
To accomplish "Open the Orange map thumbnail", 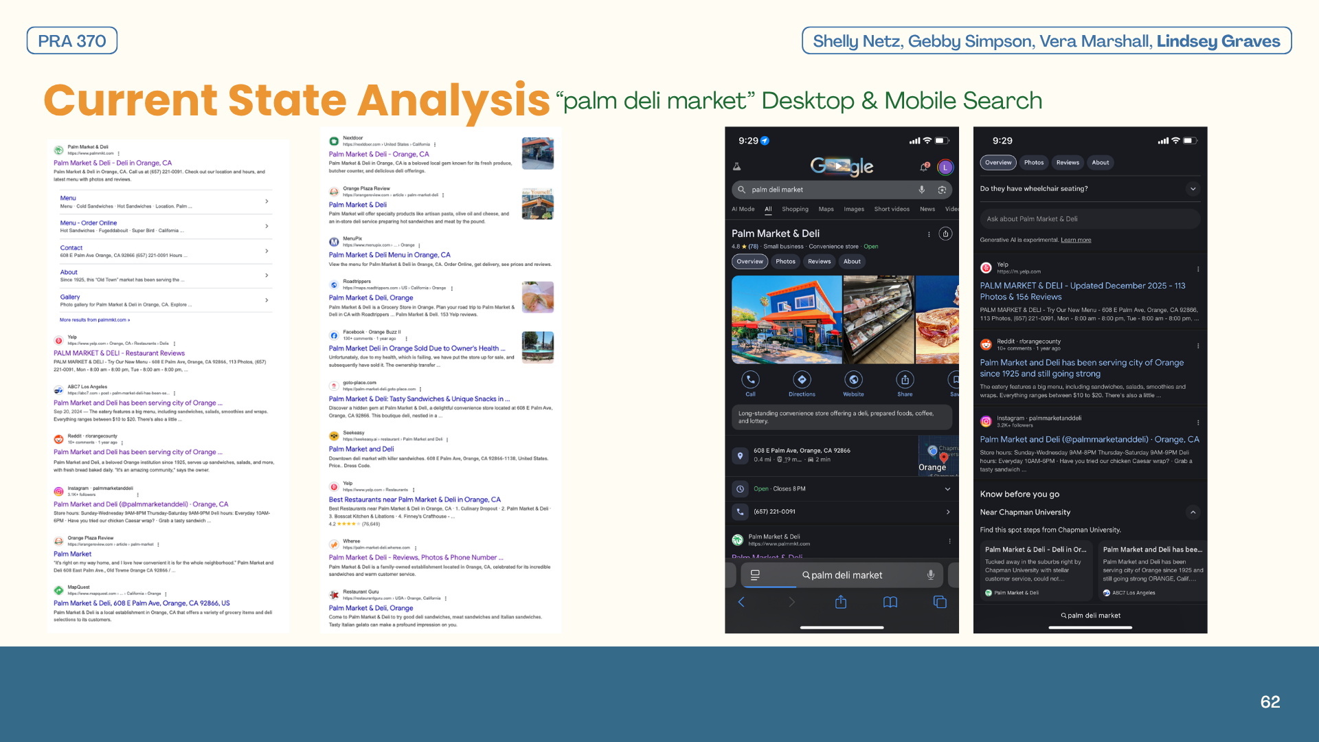I will click(938, 456).
